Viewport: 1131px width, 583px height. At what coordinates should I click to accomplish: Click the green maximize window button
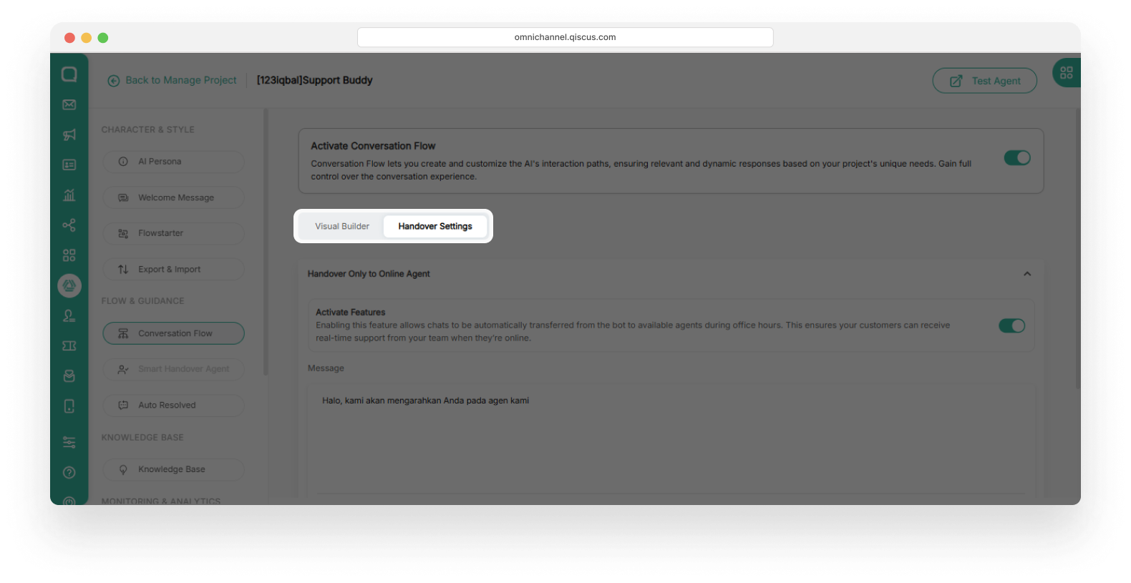103,38
